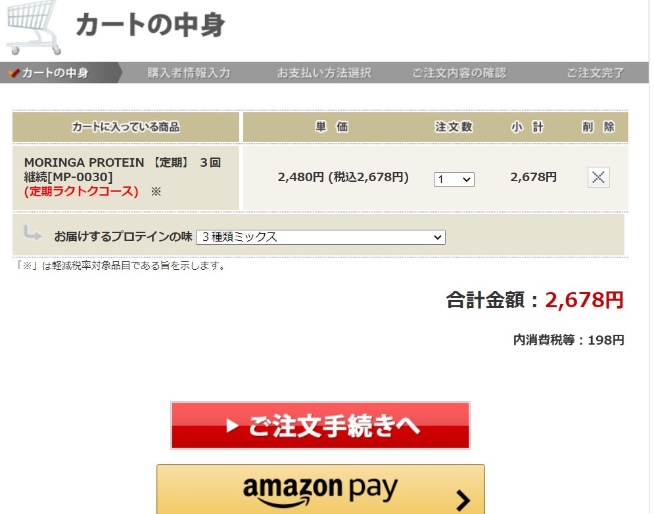Screen dimensions: 654x514
Task: Click the 削除 column header
Action: [x=599, y=127]
